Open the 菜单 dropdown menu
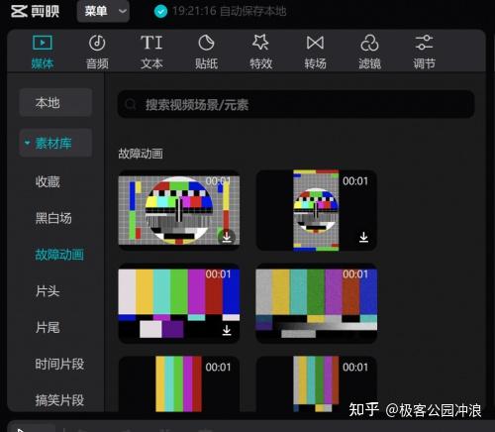Viewport: 495px width, 432px height. point(103,11)
